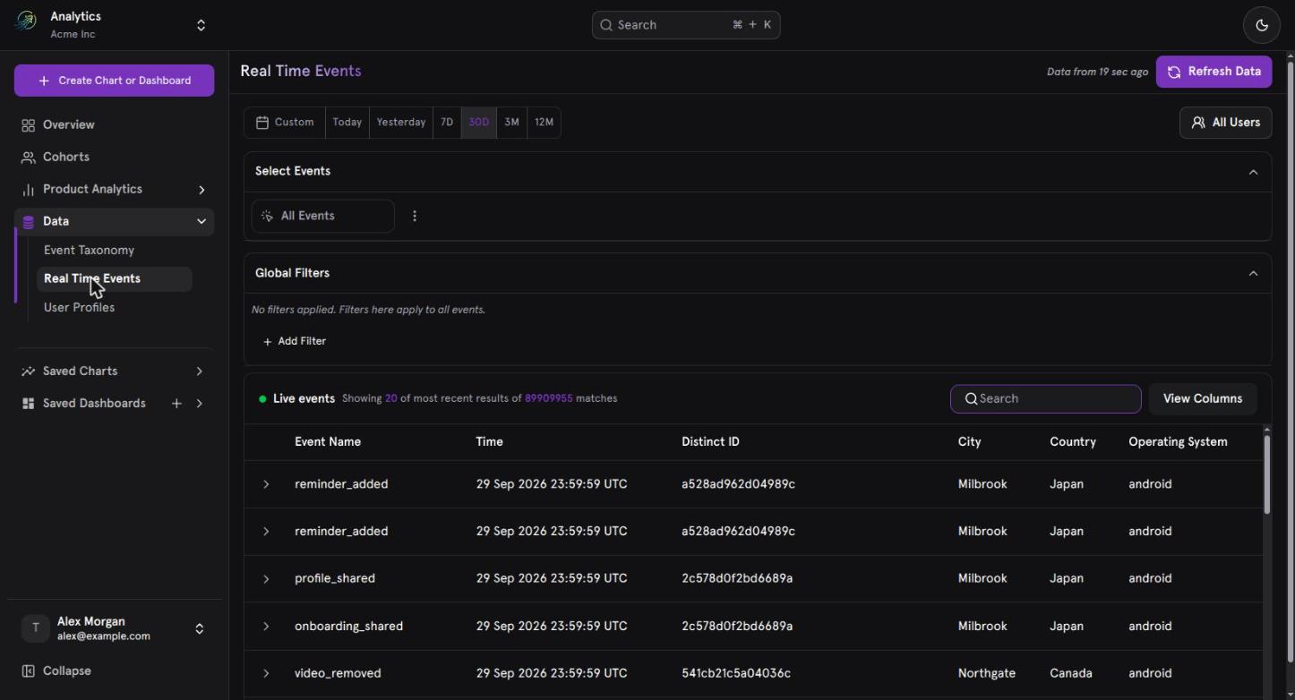The image size is (1295, 700).
Task: Click the Analytics logo icon
Action: coord(27,21)
